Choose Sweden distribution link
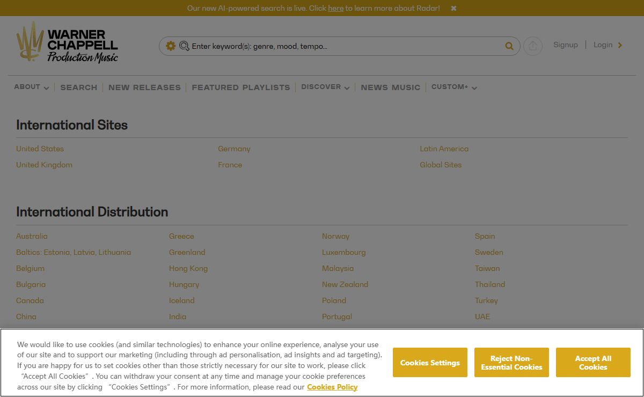Viewport: 644px width, 397px height. (489, 252)
